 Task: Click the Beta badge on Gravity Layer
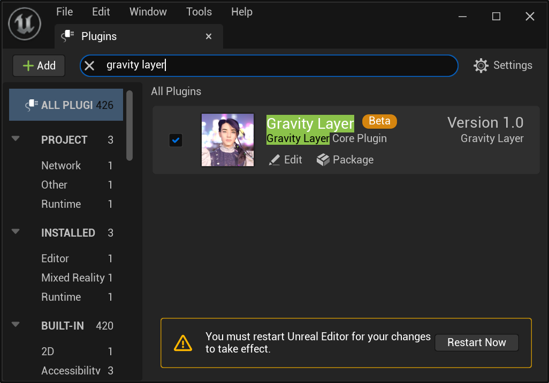[379, 121]
